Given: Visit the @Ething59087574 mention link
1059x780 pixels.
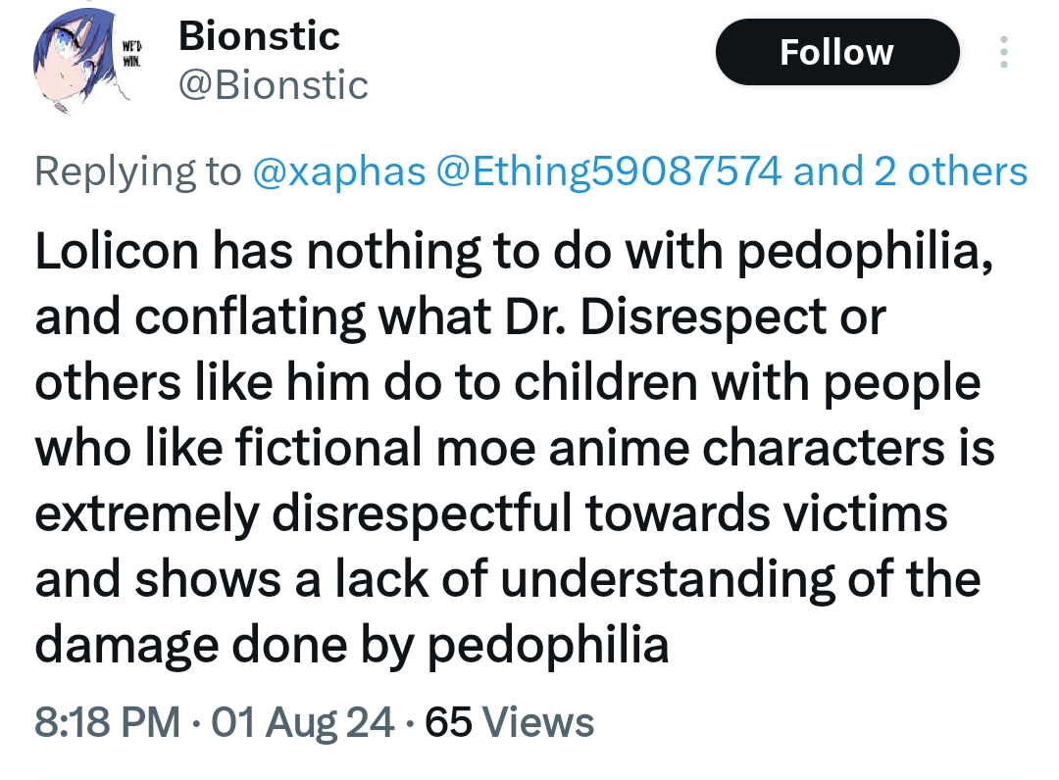Looking at the screenshot, I should coord(609,171).
